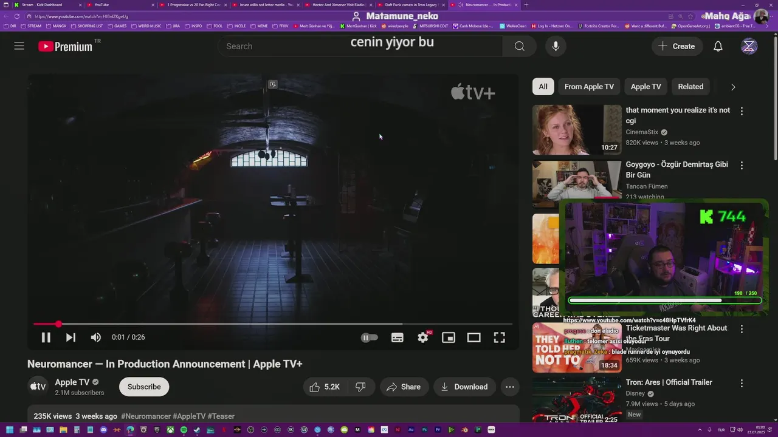Open the YouTube guide hamburger menu
The width and height of the screenshot is (778, 437).
pos(19,46)
